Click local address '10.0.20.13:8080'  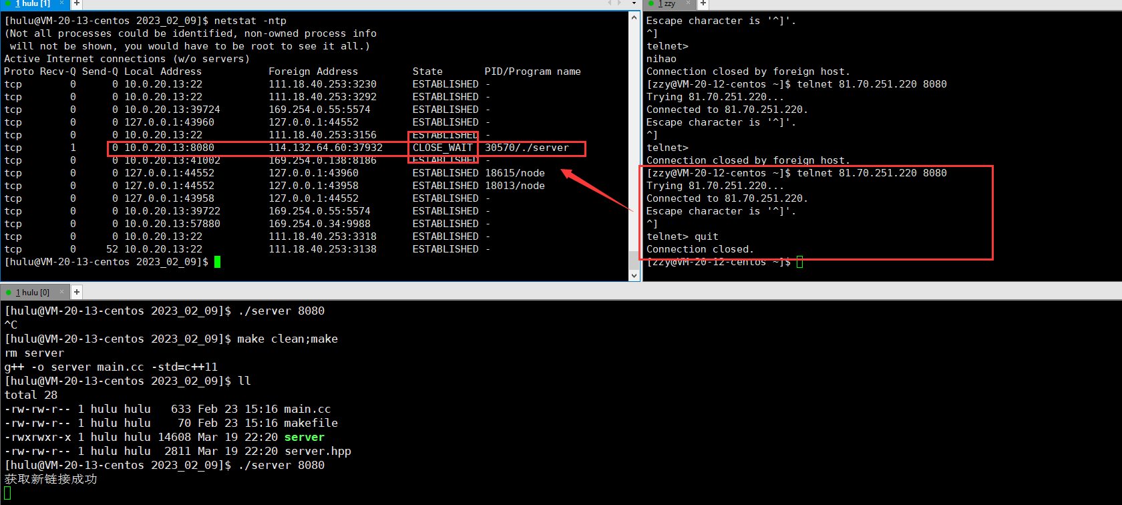pos(169,148)
